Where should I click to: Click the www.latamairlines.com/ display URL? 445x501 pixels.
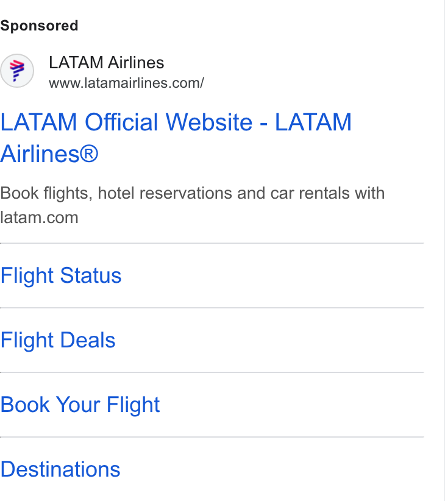126,83
